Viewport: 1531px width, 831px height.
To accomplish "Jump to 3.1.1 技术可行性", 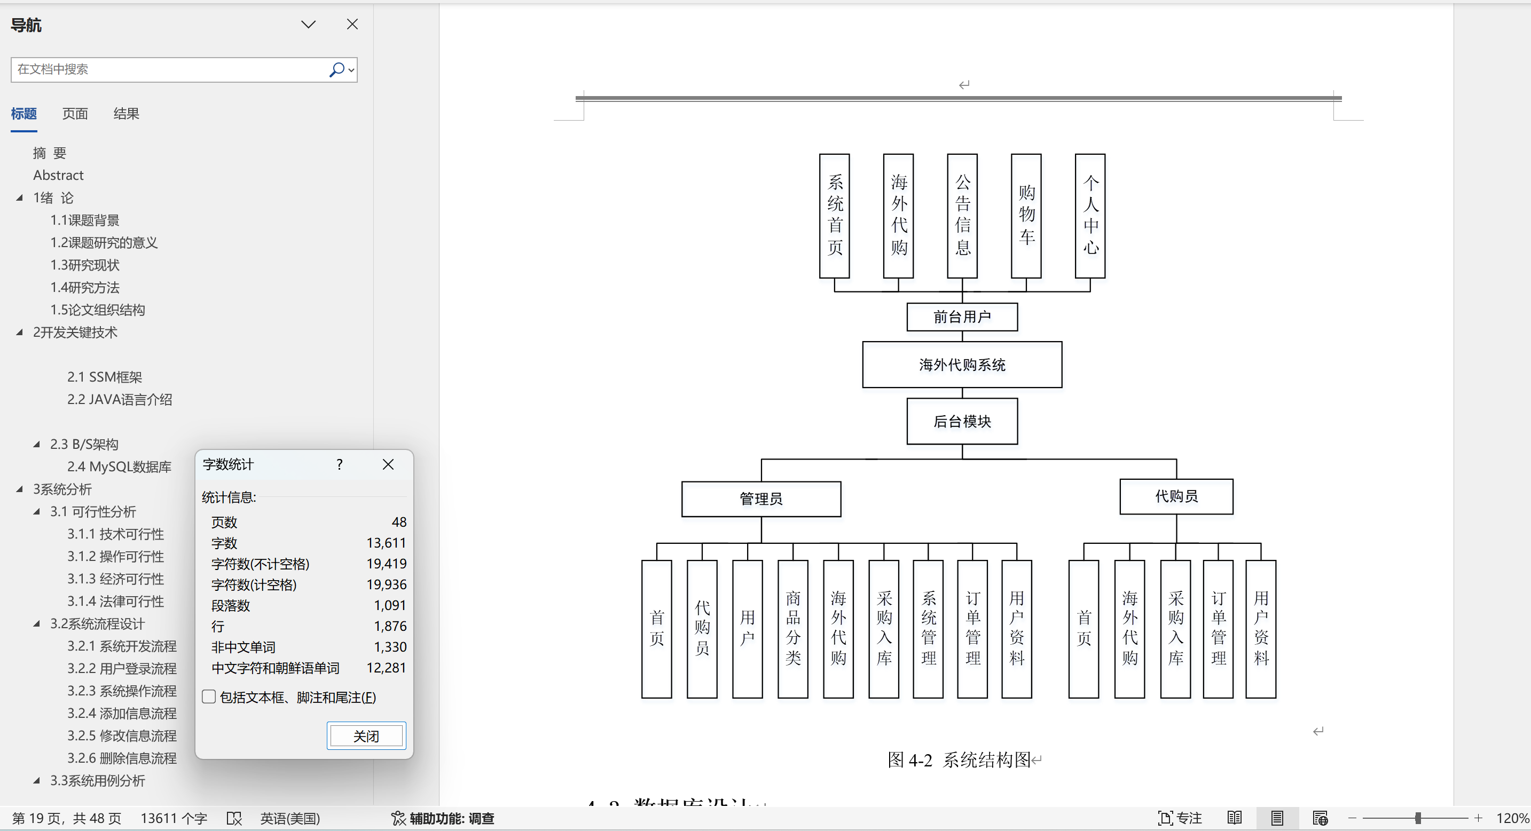I will [x=115, y=534].
